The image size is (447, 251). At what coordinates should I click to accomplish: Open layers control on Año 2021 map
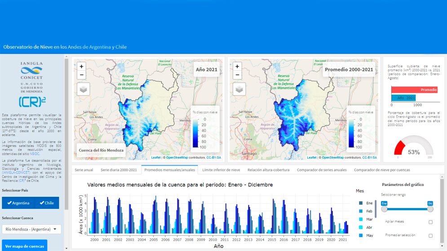(x=83, y=89)
